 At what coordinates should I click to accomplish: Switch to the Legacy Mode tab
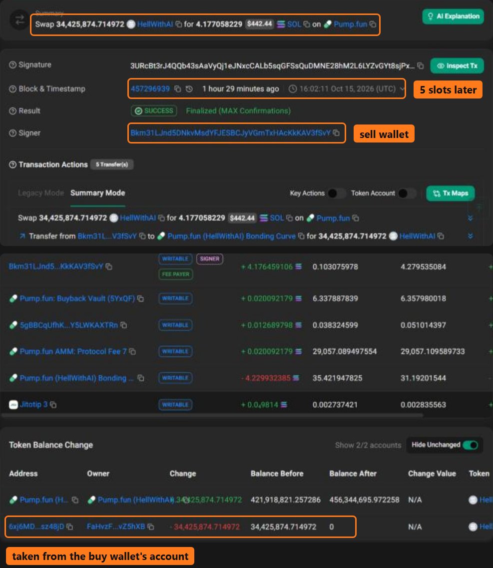[41, 193]
